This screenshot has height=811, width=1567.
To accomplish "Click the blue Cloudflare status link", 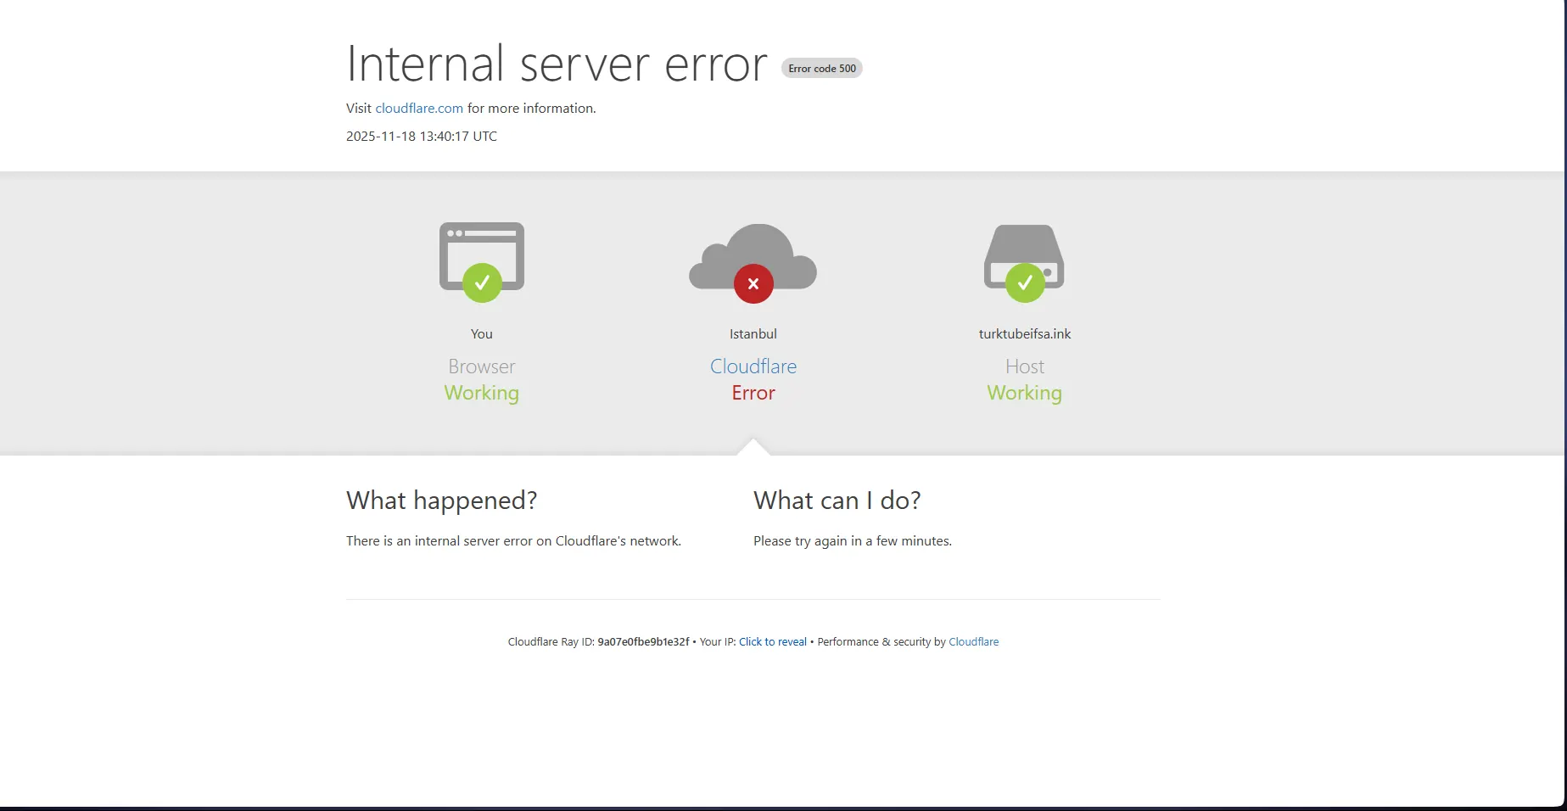I will 753,366.
